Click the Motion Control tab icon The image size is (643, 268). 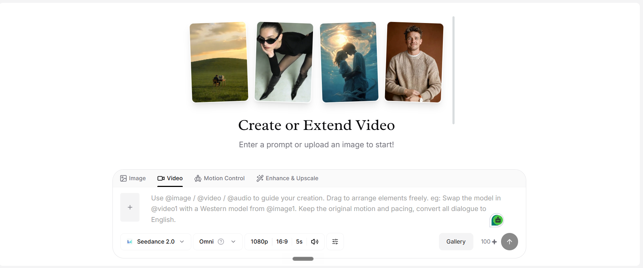(x=198, y=178)
